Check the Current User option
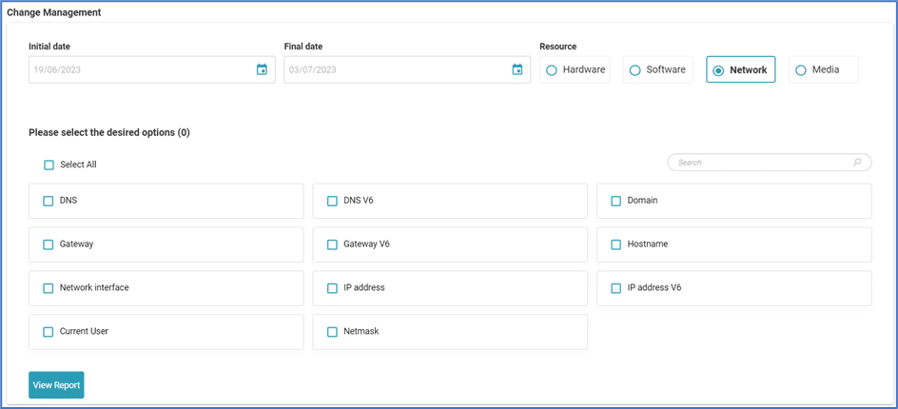 point(49,333)
